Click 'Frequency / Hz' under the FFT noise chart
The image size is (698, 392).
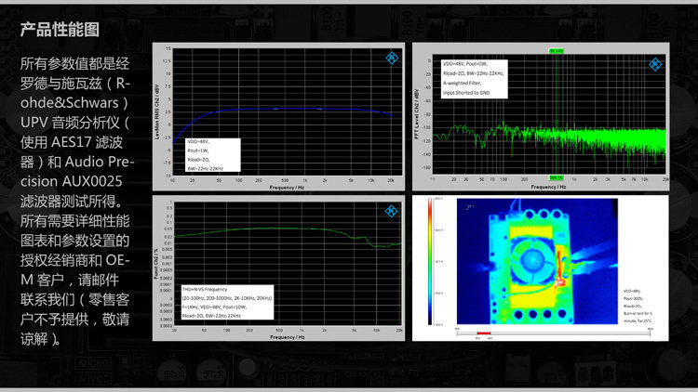(x=548, y=187)
